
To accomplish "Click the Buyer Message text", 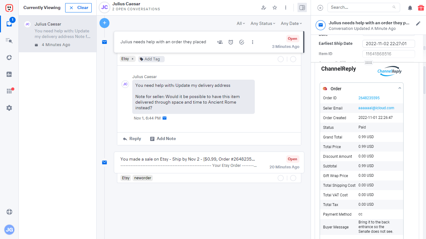I will pyautogui.click(x=376, y=227).
